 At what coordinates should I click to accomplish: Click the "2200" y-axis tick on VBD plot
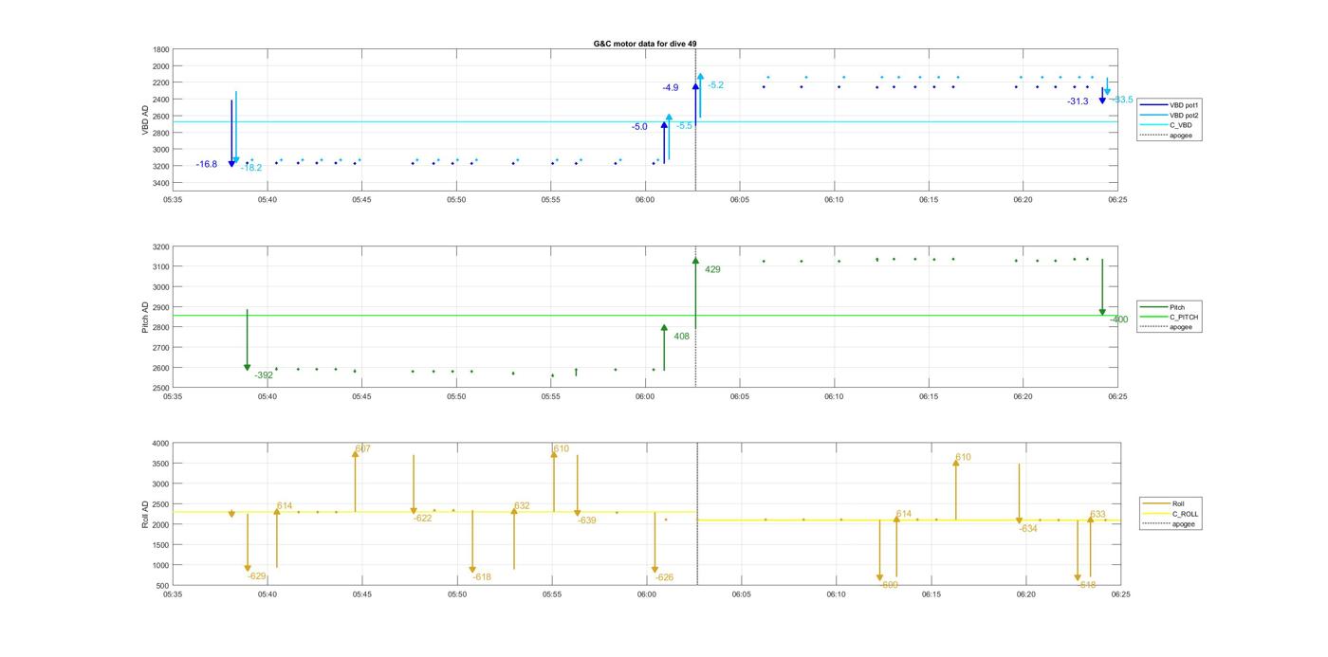click(x=161, y=82)
